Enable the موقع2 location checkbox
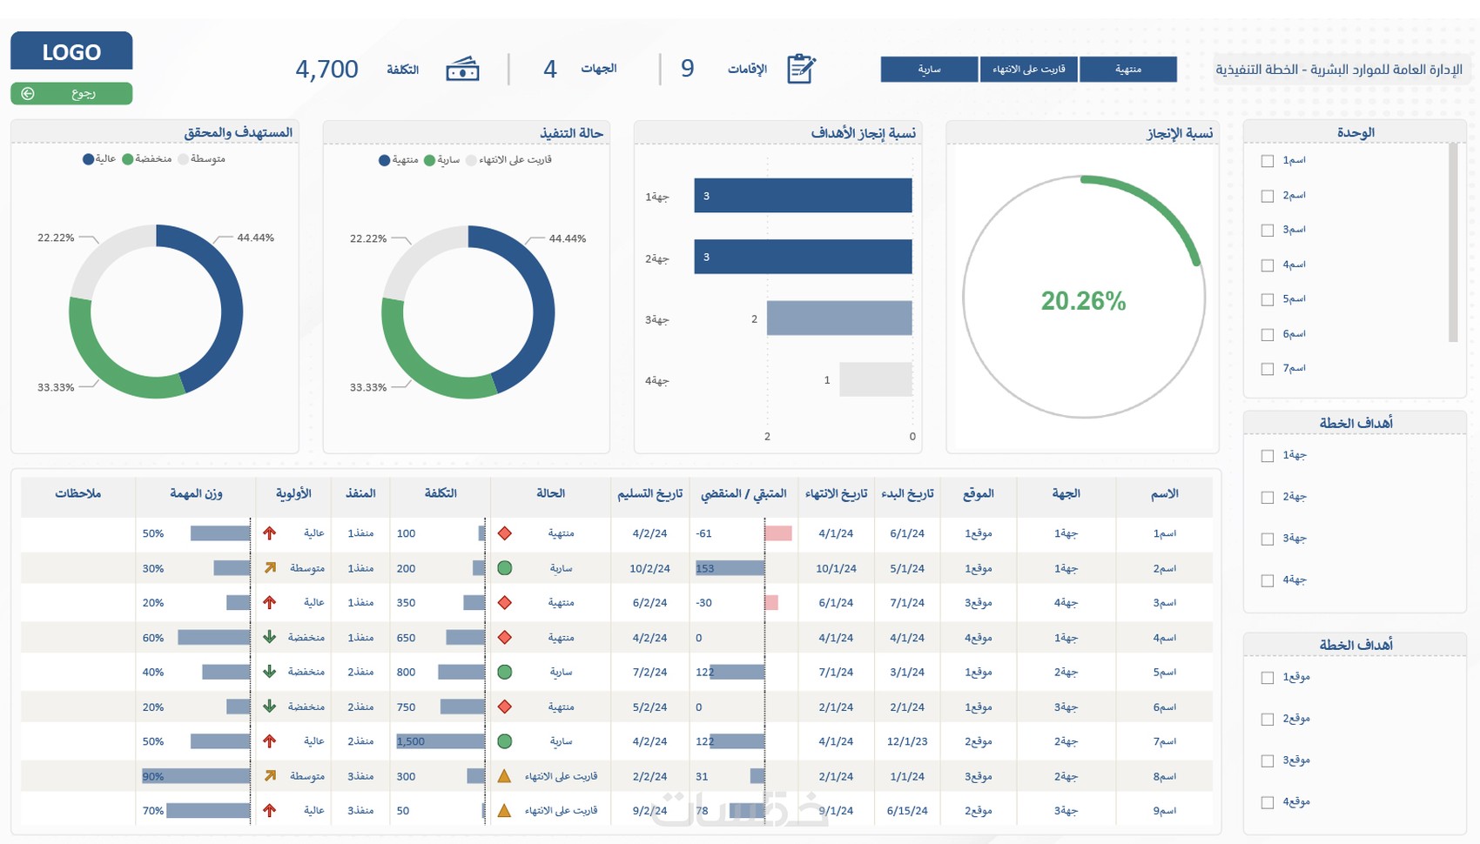Screen dimensions: 1480x844 pos(1268,720)
